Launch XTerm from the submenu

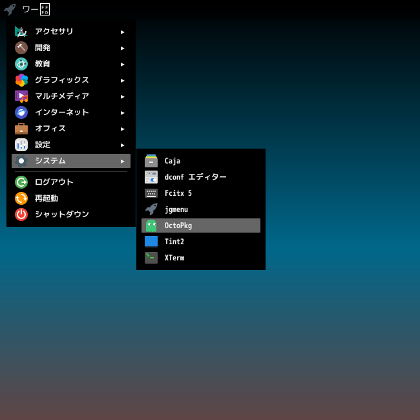tap(201, 258)
